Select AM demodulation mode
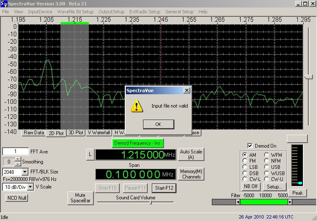The image size is (317, 221). coord(245,155)
